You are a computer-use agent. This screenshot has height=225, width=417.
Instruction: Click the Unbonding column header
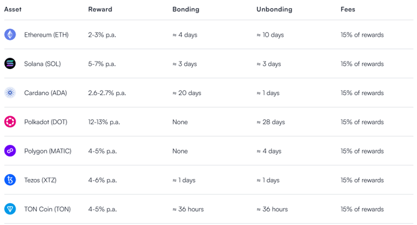(x=274, y=9)
